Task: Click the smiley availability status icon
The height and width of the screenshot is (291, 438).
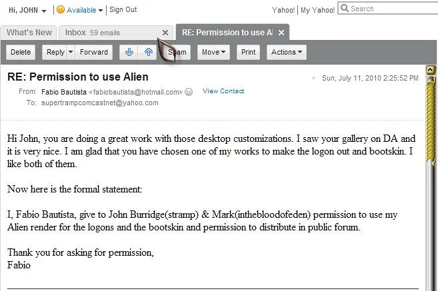Action: (x=61, y=10)
